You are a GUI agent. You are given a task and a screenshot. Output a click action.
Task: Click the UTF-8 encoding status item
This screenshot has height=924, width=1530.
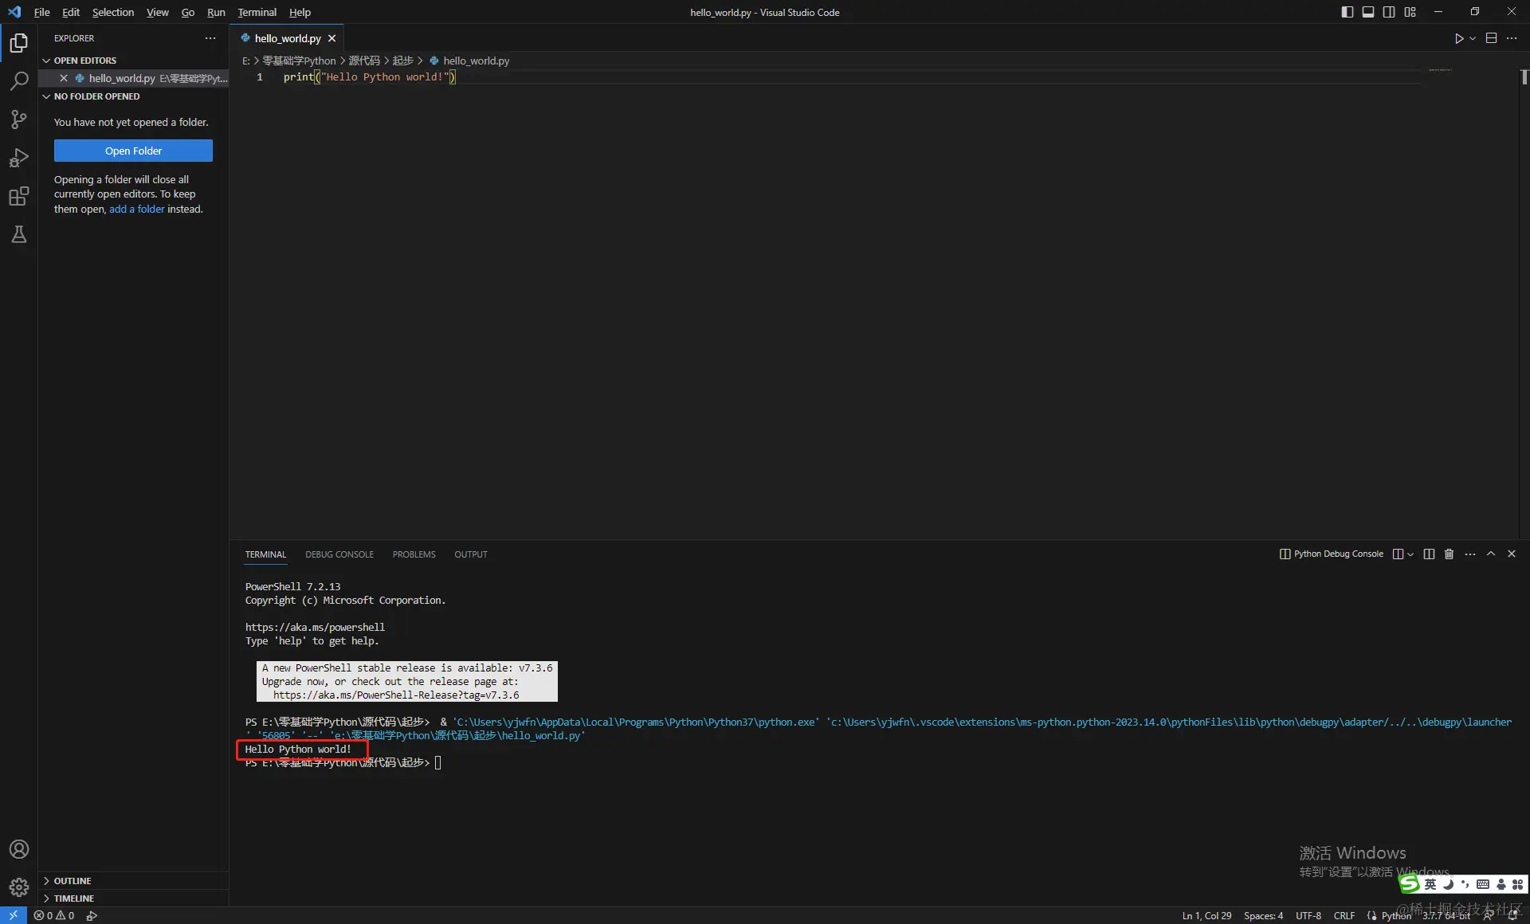click(x=1308, y=915)
